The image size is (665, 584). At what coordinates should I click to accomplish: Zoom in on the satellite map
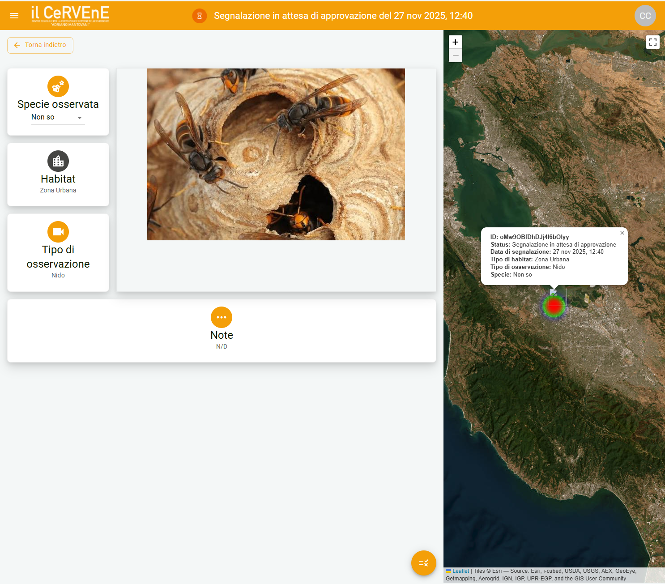[455, 42]
